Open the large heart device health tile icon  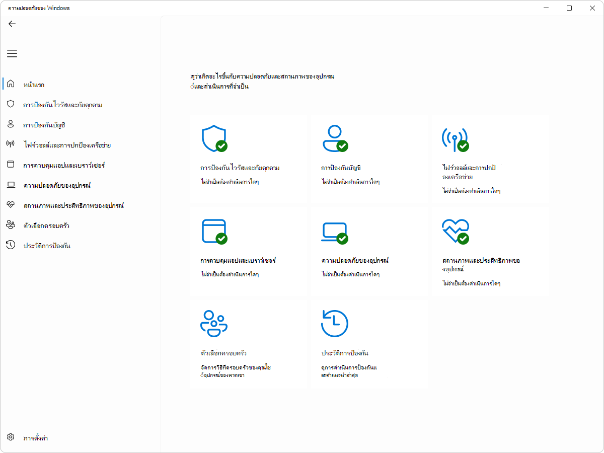click(456, 232)
